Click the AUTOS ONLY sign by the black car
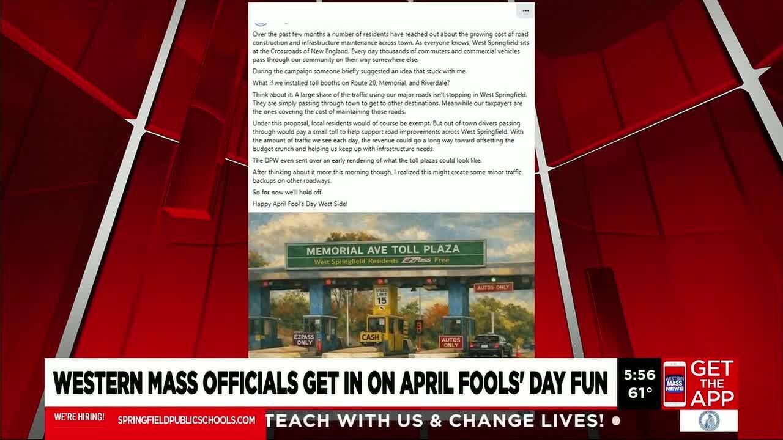The image size is (783, 440). click(451, 342)
